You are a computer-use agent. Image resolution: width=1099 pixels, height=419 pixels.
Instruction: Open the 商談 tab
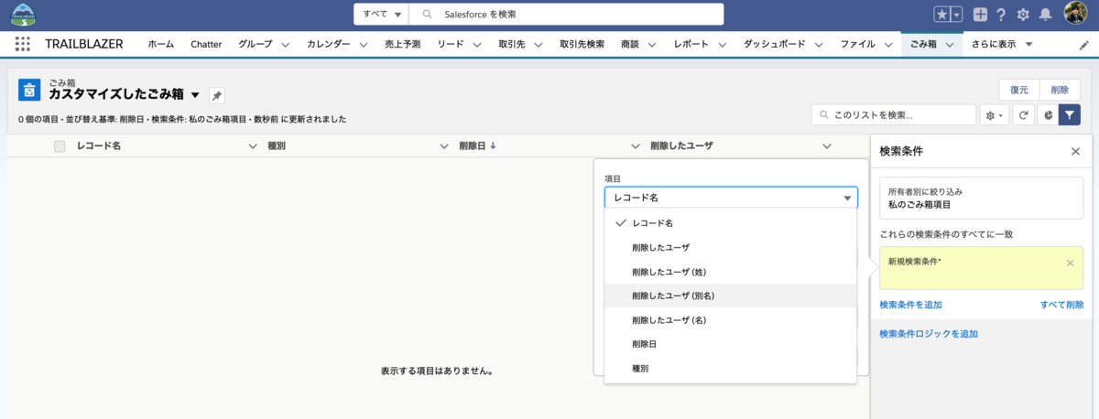click(629, 44)
